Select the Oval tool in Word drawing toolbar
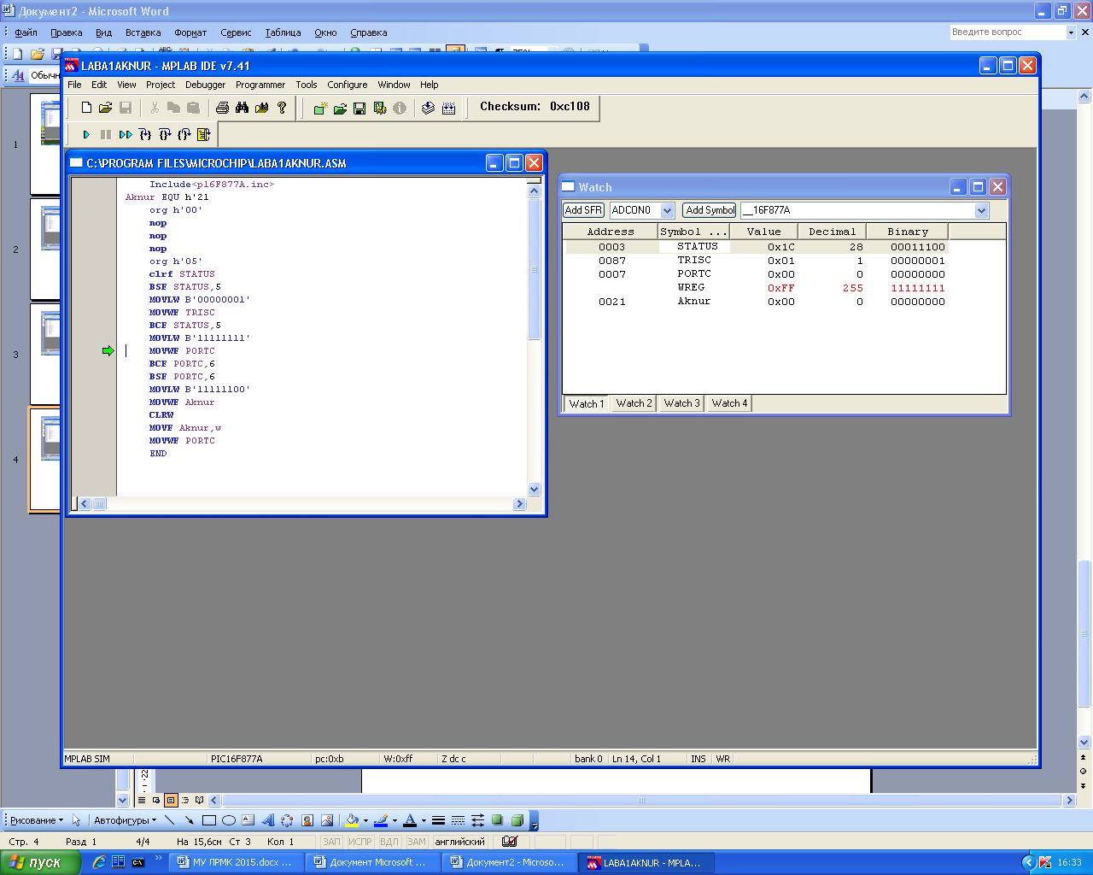This screenshot has height=875, width=1093. (228, 820)
